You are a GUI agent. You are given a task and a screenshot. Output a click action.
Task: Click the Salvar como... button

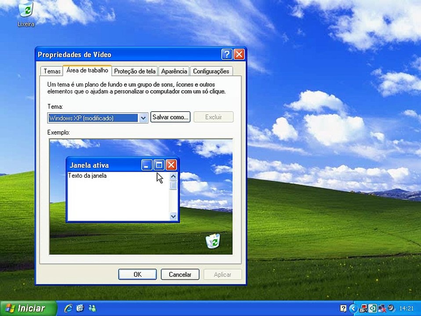click(170, 117)
